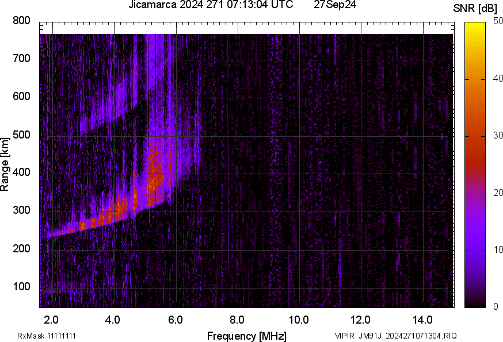Click range tick label 700
This screenshot has width=503, height=342.
pos(21,58)
